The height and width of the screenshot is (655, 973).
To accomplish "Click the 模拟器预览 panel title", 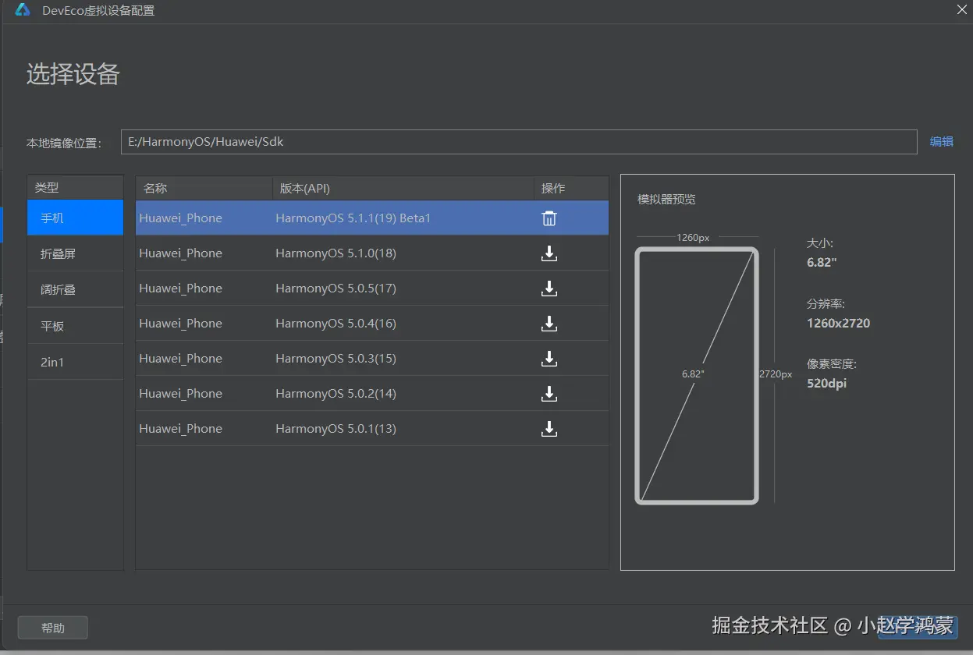I will tap(666, 200).
